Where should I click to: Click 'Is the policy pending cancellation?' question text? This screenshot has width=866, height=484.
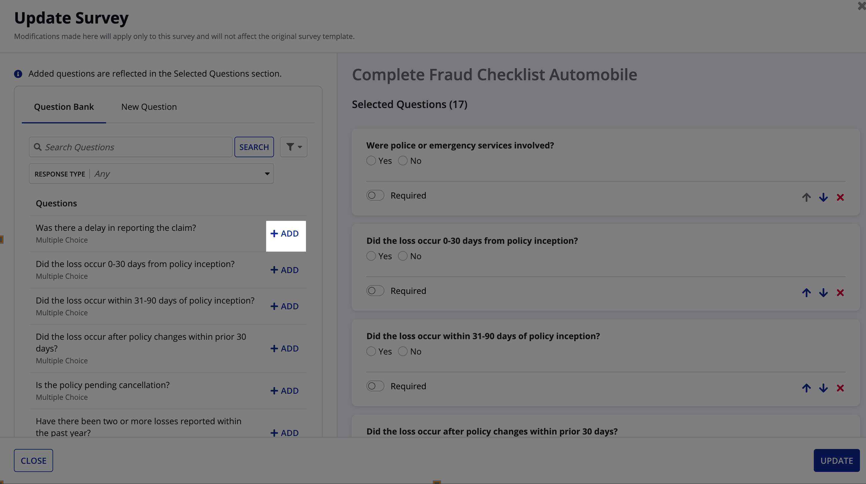pyautogui.click(x=103, y=385)
